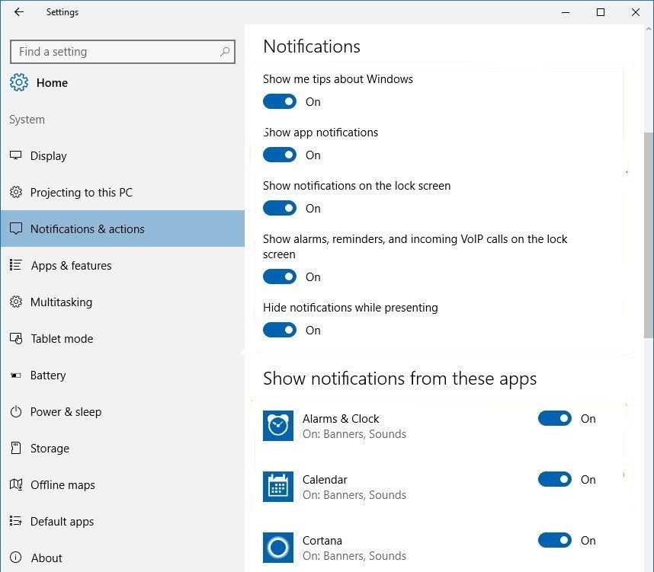Turn off Calendar notifications switch
The width and height of the screenshot is (654, 572).
pyautogui.click(x=555, y=479)
